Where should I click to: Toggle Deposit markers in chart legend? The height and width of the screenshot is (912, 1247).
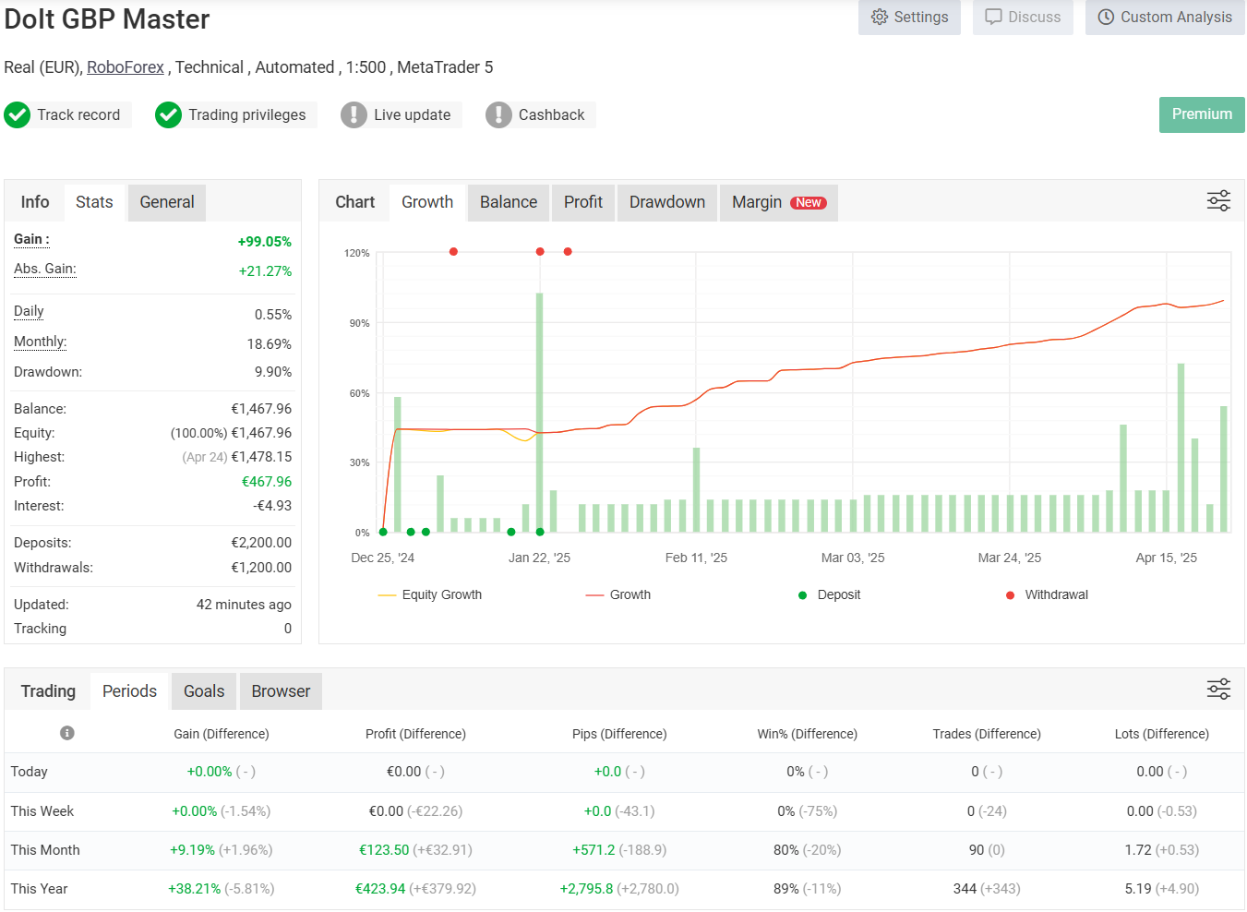coord(829,595)
